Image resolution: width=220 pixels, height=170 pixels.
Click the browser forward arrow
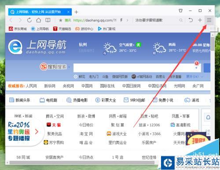coord(20,20)
